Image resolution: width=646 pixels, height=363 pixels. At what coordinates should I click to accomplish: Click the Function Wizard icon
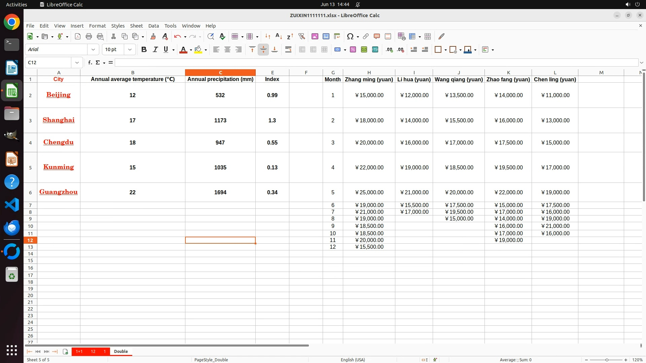click(90, 63)
